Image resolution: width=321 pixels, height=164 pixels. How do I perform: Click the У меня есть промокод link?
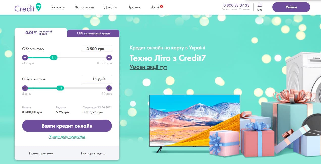click(67, 137)
